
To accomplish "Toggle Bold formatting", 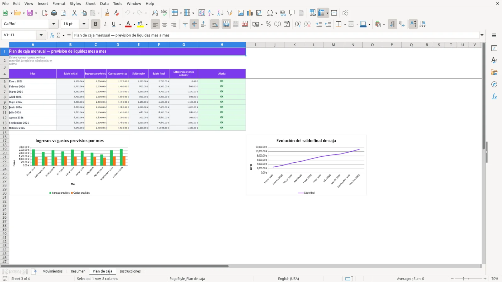I will (x=95, y=24).
